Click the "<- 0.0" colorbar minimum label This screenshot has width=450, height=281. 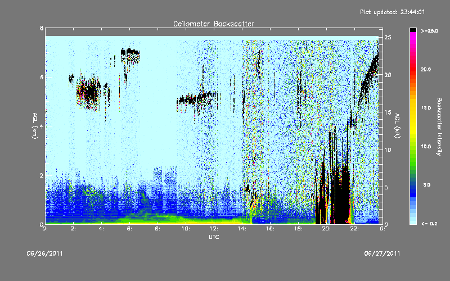[x=429, y=223]
